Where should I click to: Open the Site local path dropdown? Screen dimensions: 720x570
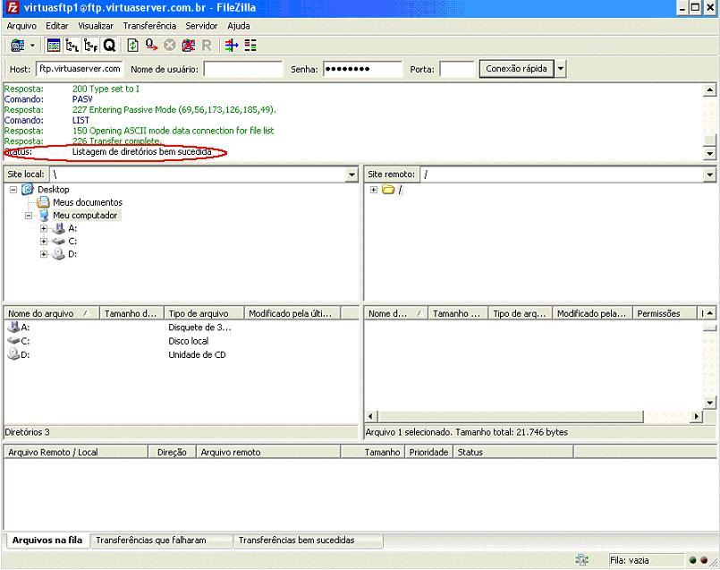[x=352, y=174]
